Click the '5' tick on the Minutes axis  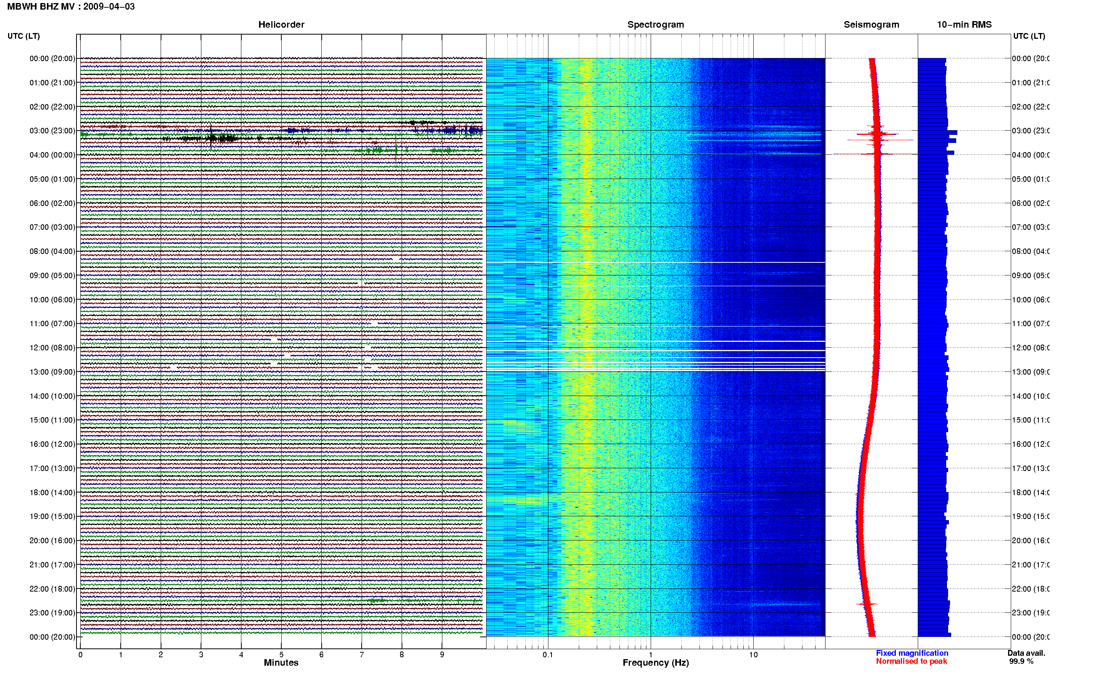(281, 655)
